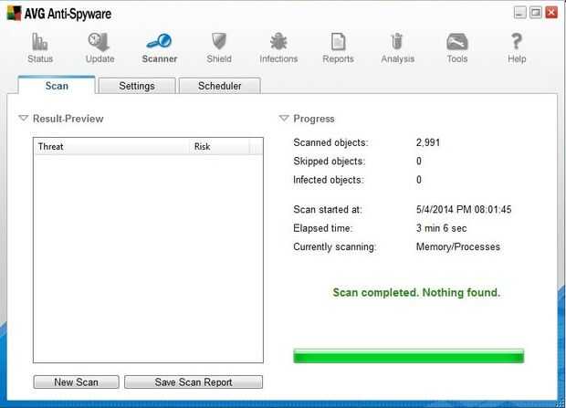Select the scanned objects value 2,991
The image size is (566, 408).
coord(428,142)
